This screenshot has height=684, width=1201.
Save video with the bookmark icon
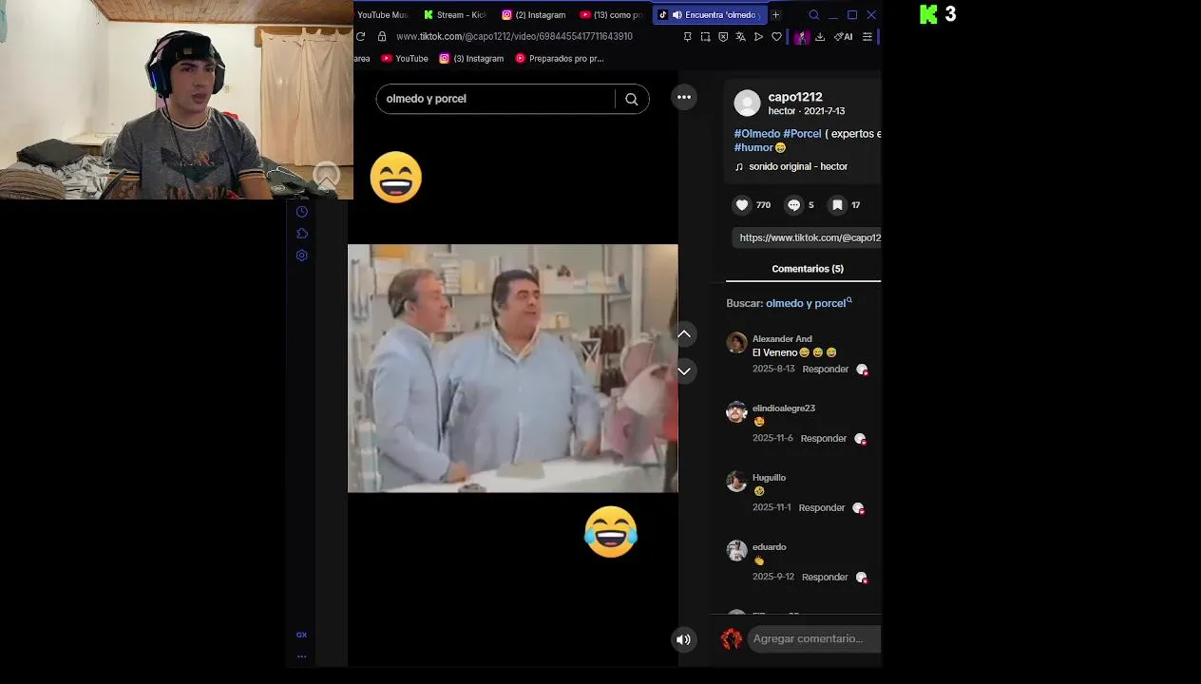pyautogui.click(x=837, y=205)
